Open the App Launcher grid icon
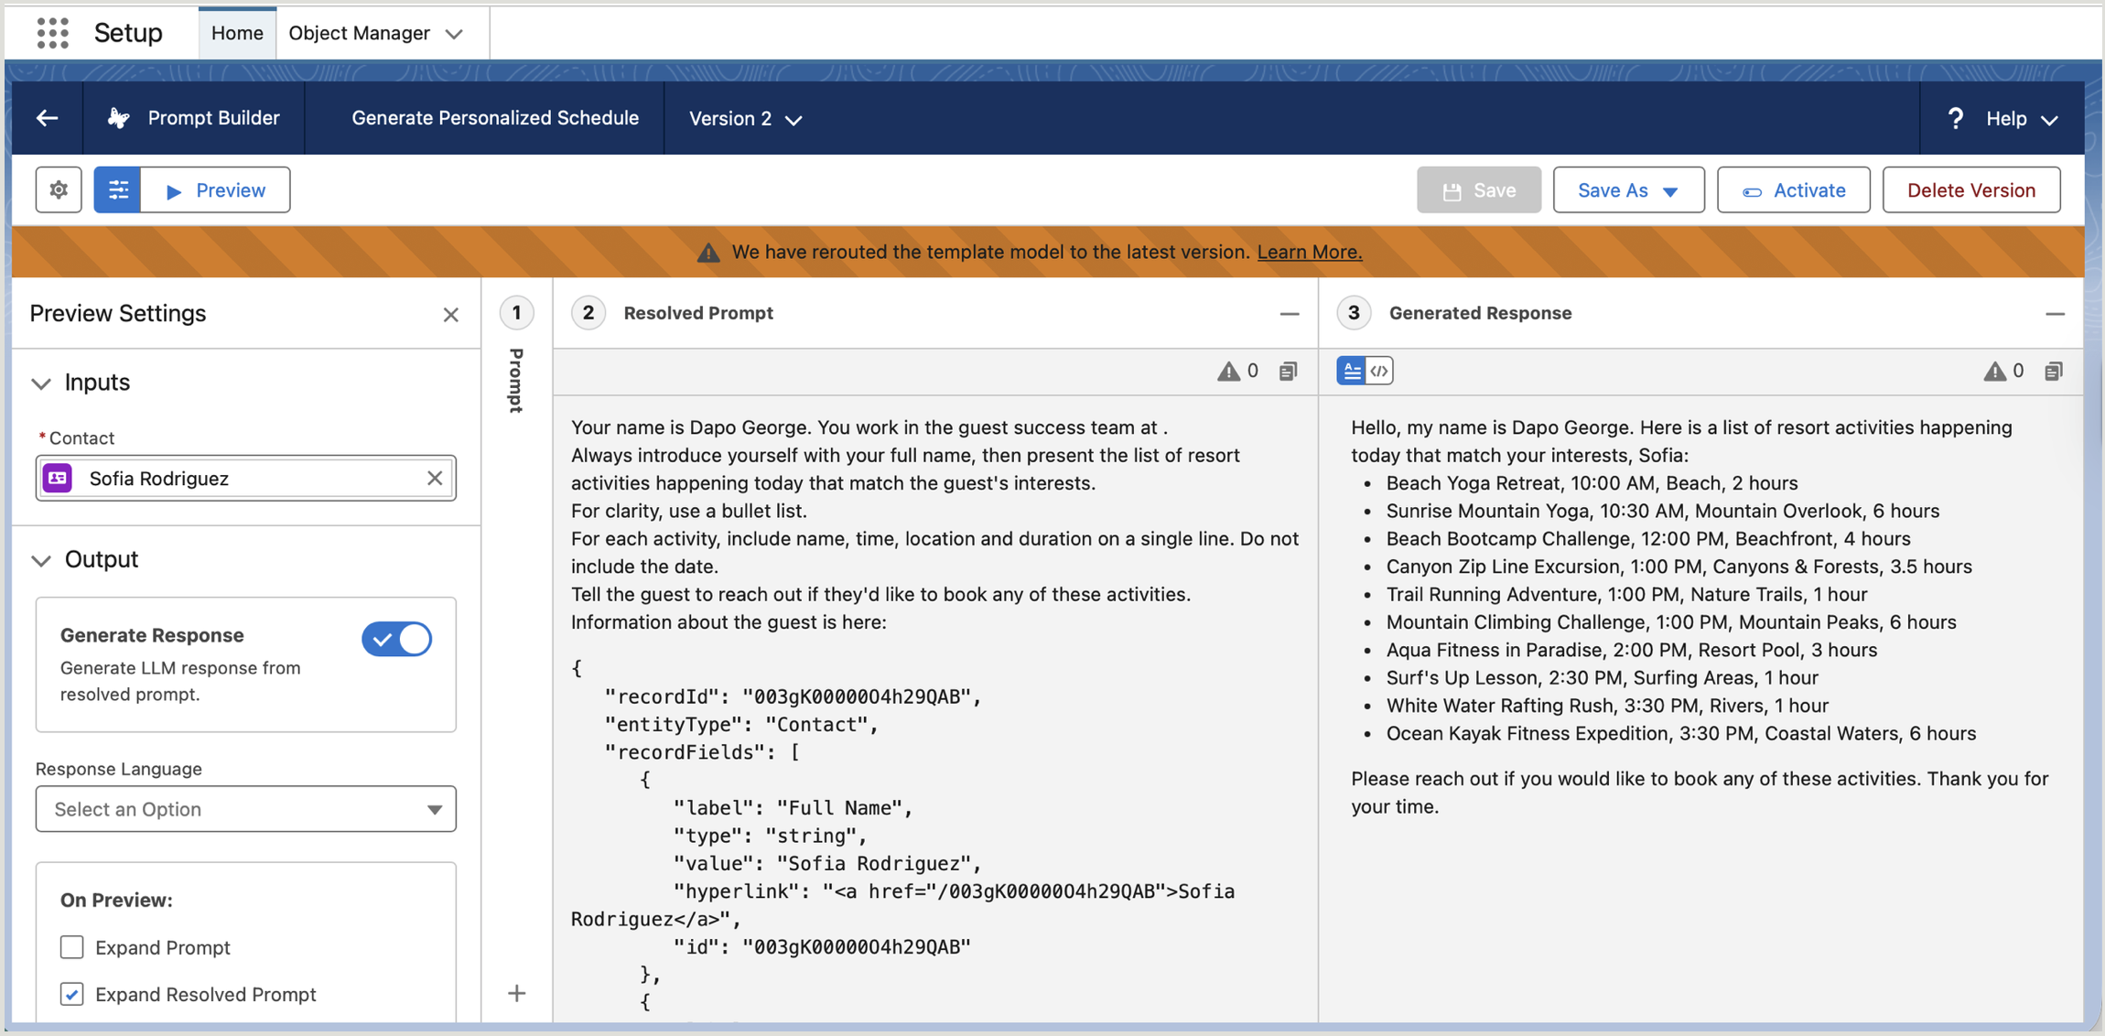 click(x=53, y=33)
